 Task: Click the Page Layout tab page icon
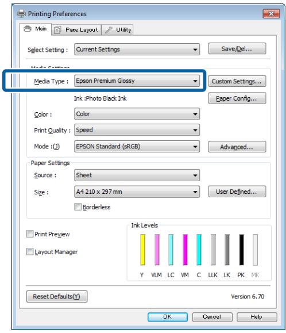click(x=57, y=30)
